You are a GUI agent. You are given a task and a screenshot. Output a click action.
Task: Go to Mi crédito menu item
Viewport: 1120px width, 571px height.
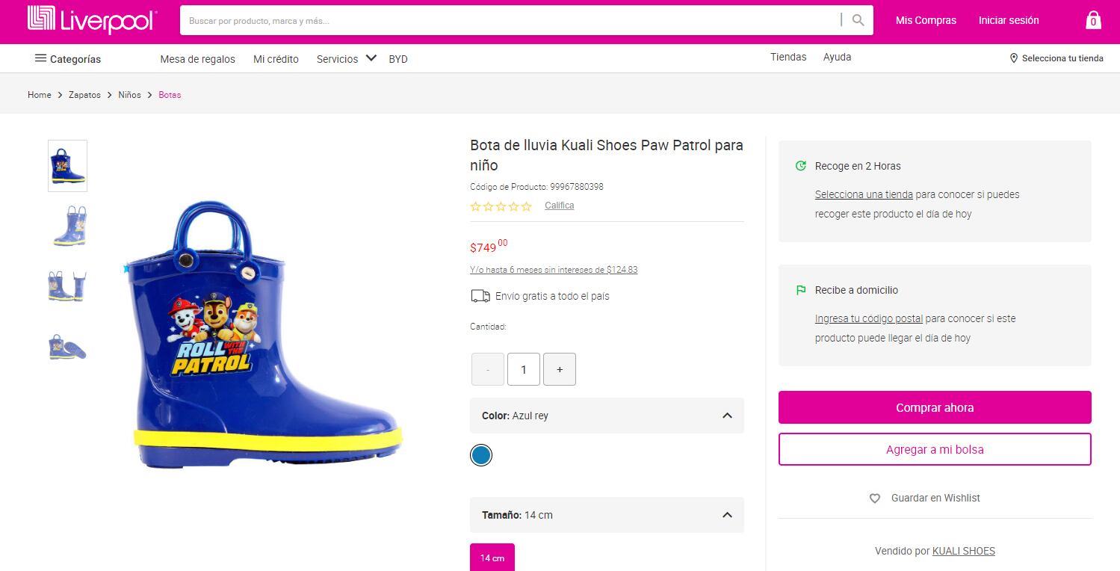point(276,59)
